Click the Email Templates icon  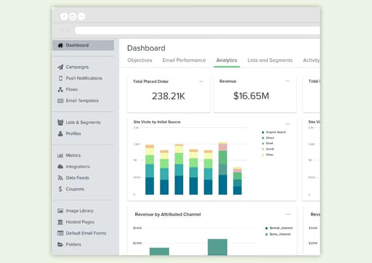(60, 101)
